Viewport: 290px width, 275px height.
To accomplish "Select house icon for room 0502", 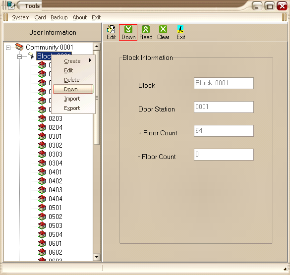I will [42, 217].
